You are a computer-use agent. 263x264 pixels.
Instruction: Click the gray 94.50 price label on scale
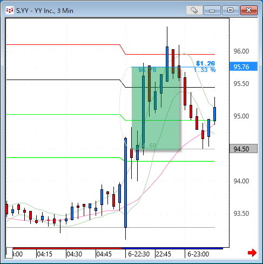[244, 149]
